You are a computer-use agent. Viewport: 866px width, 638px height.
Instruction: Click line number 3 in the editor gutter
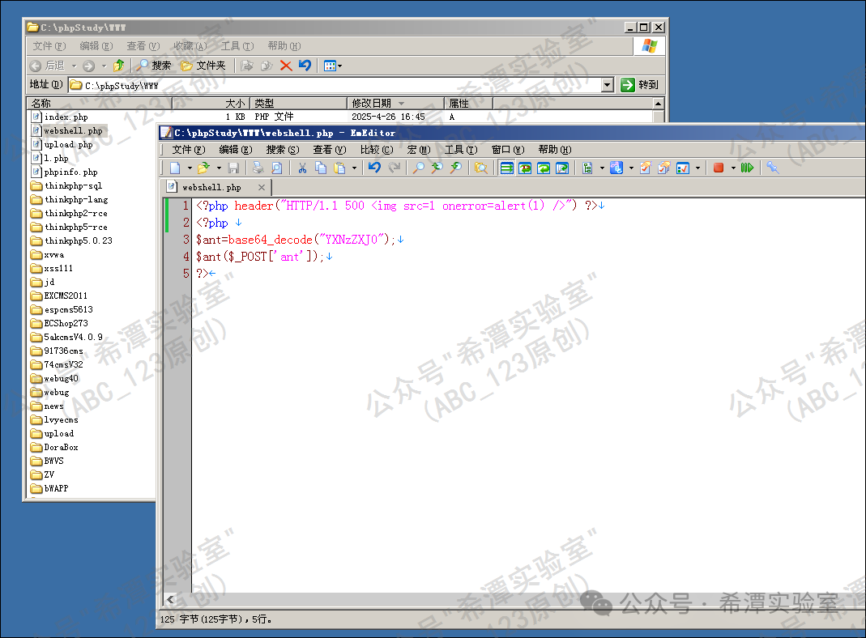(x=186, y=240)
